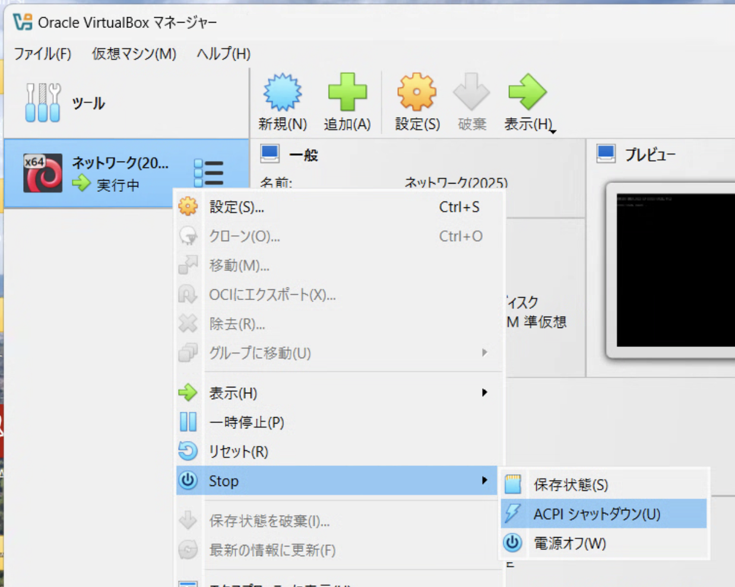Click the reset icon beside リセット(R)
Screen dimensions: 735x587
click(x=188, y=451)
